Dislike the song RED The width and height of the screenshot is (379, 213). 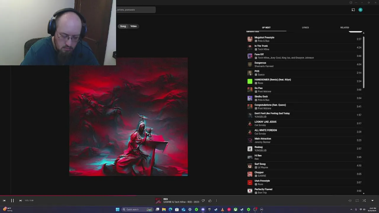203,201
